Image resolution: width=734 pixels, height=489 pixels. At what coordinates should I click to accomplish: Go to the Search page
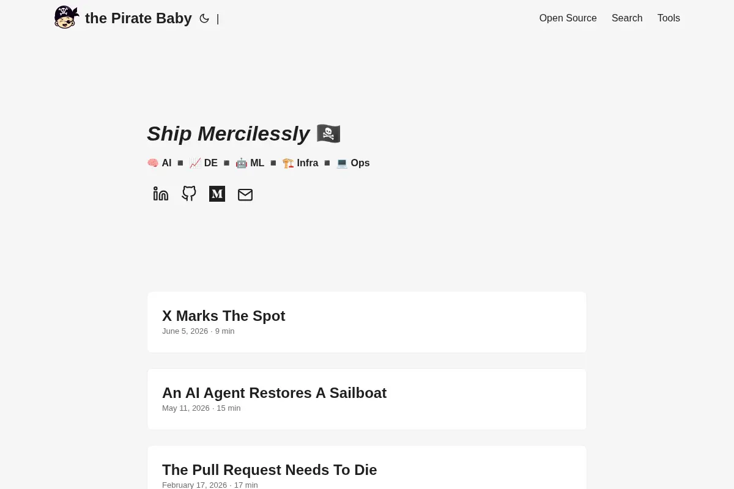(627, 18)
